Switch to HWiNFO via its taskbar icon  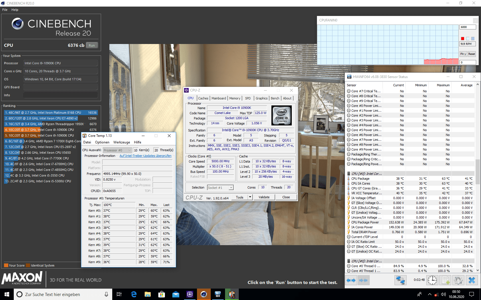(x=218, y=294)
